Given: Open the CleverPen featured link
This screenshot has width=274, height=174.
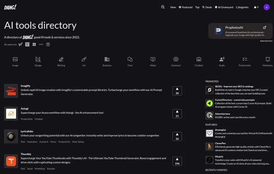Looking at the screenshot, I should tap(220, 143).
